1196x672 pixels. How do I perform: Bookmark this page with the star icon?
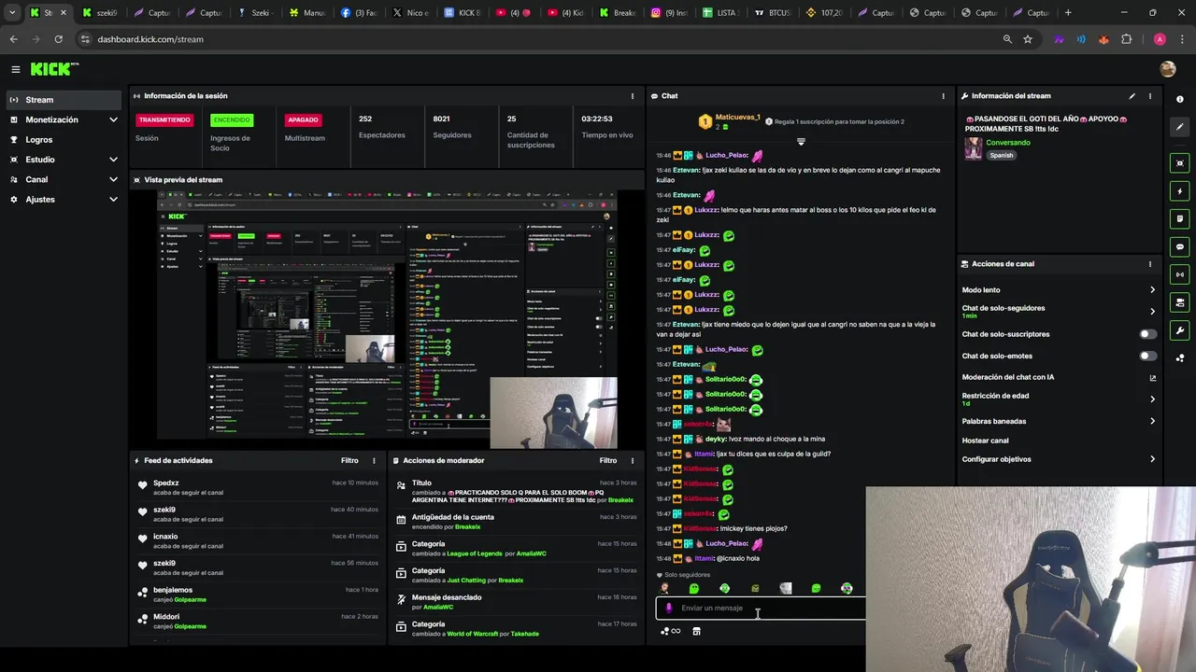(x=1028, y=39)
